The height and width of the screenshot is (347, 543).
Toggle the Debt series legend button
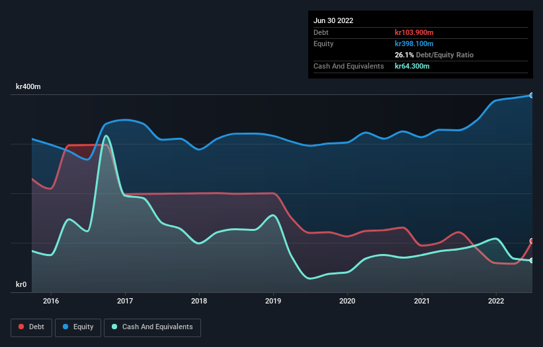[x=31, y=327]
